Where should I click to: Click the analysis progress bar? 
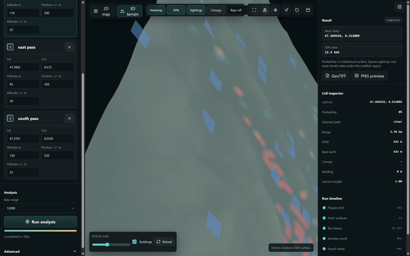(x=40, y=231)
